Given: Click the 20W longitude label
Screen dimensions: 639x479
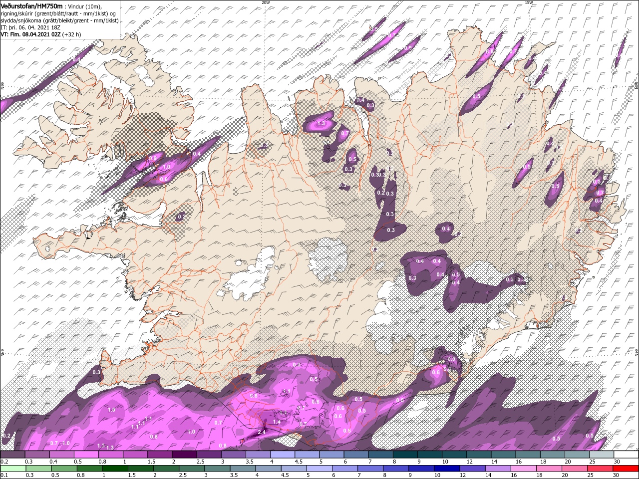Looking at the screenshot, I should (266, 2).
